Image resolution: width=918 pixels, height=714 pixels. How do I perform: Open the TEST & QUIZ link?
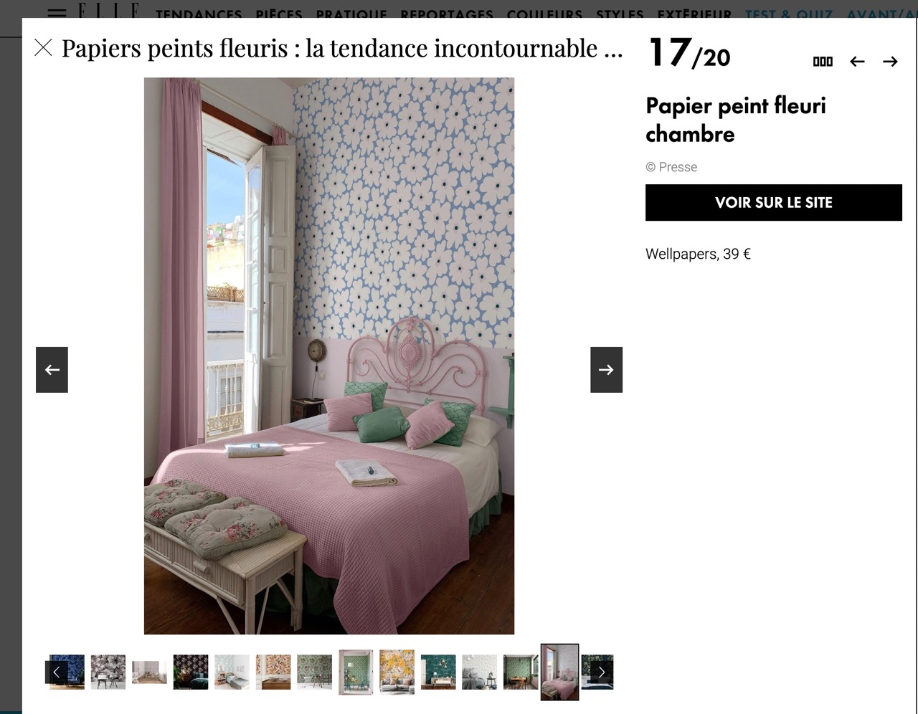[789, 14]
